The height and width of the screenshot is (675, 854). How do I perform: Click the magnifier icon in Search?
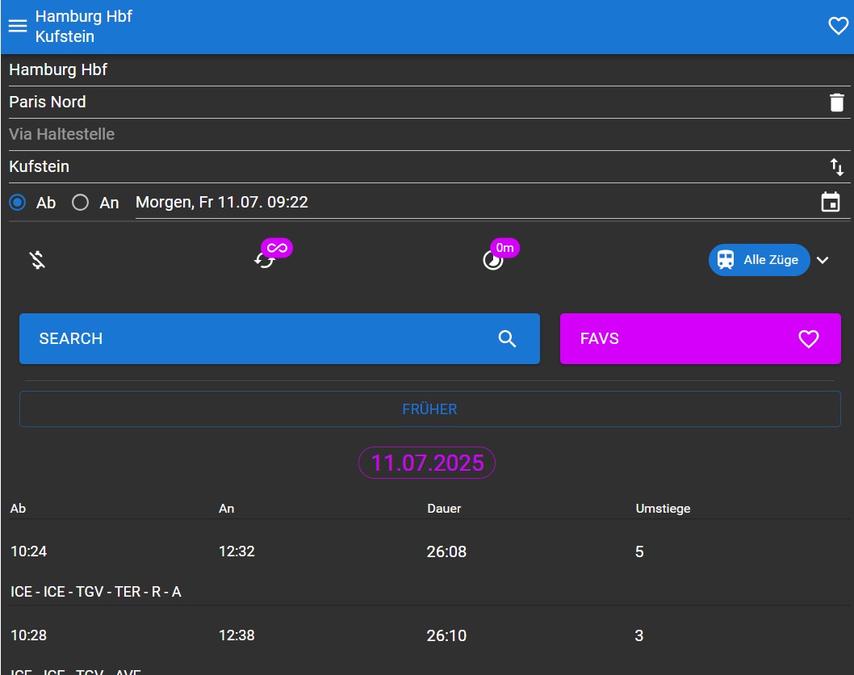coord(507,338)
